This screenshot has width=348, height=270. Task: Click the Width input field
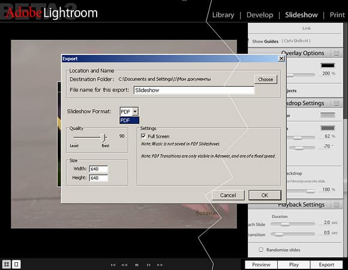[x=98, y=169]
